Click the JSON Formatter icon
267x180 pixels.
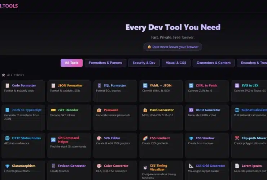tap(53, 85)
